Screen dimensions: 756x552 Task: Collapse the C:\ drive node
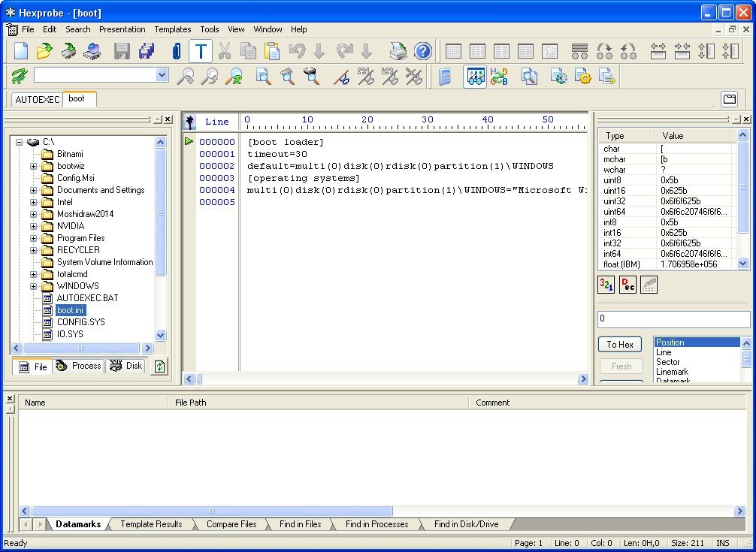click(x=20, y=142)
